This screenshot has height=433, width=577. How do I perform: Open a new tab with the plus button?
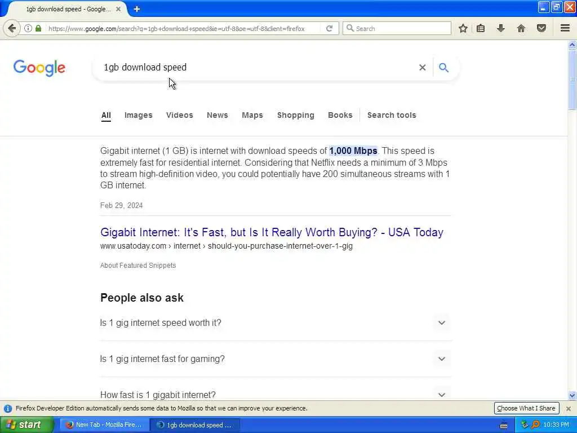coord(136,9)
